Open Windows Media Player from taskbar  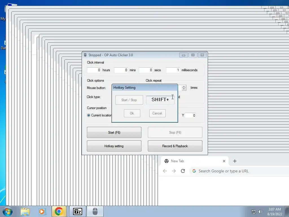tap(42, 211)
